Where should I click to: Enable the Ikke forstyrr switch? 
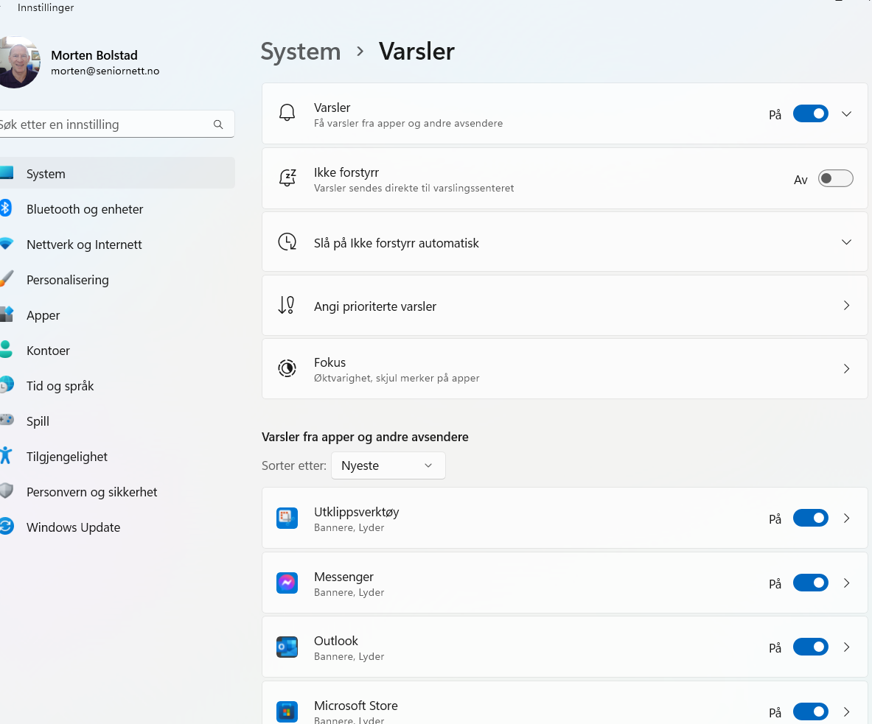click(x=835, y=179)
